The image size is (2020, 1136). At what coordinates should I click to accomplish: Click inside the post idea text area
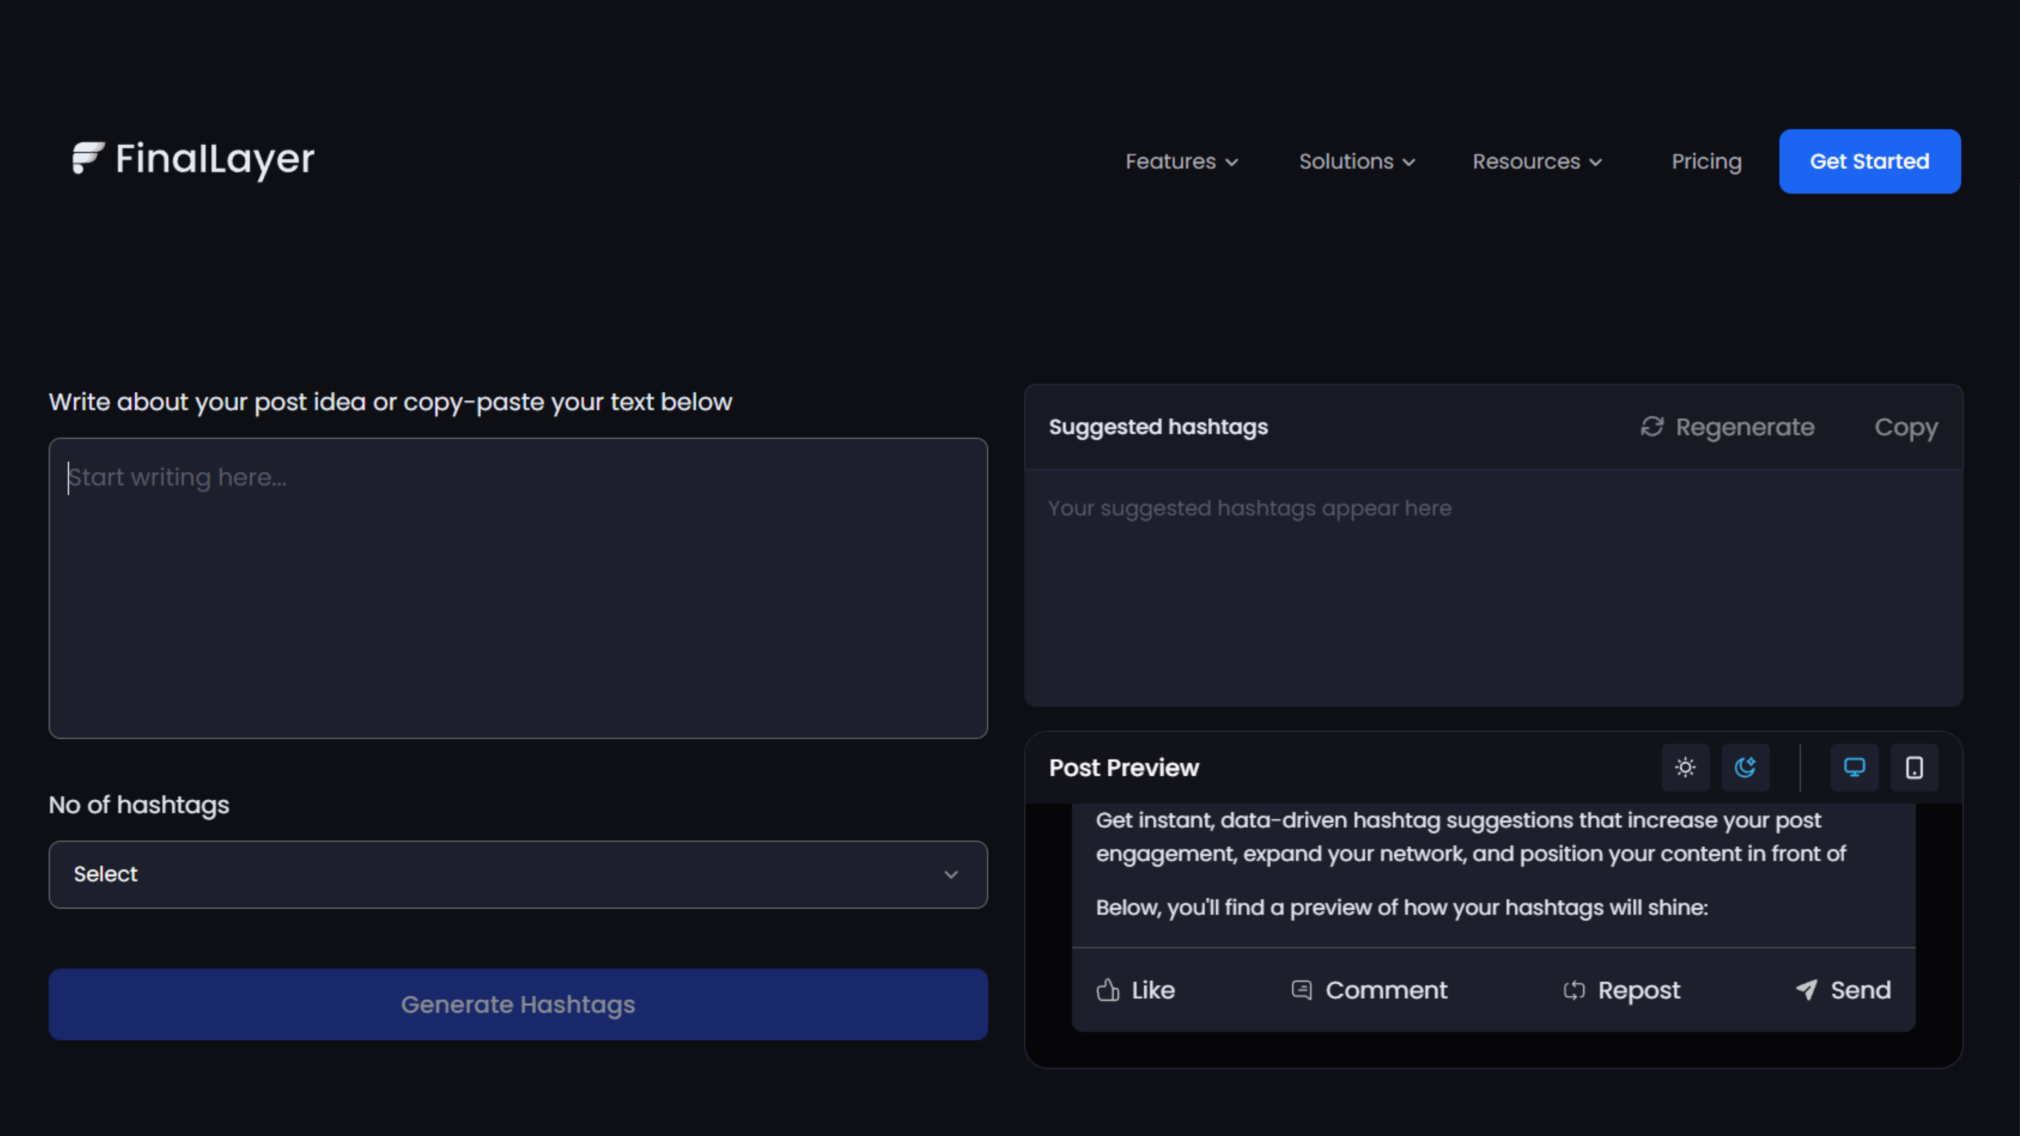[x=517, y=588]
